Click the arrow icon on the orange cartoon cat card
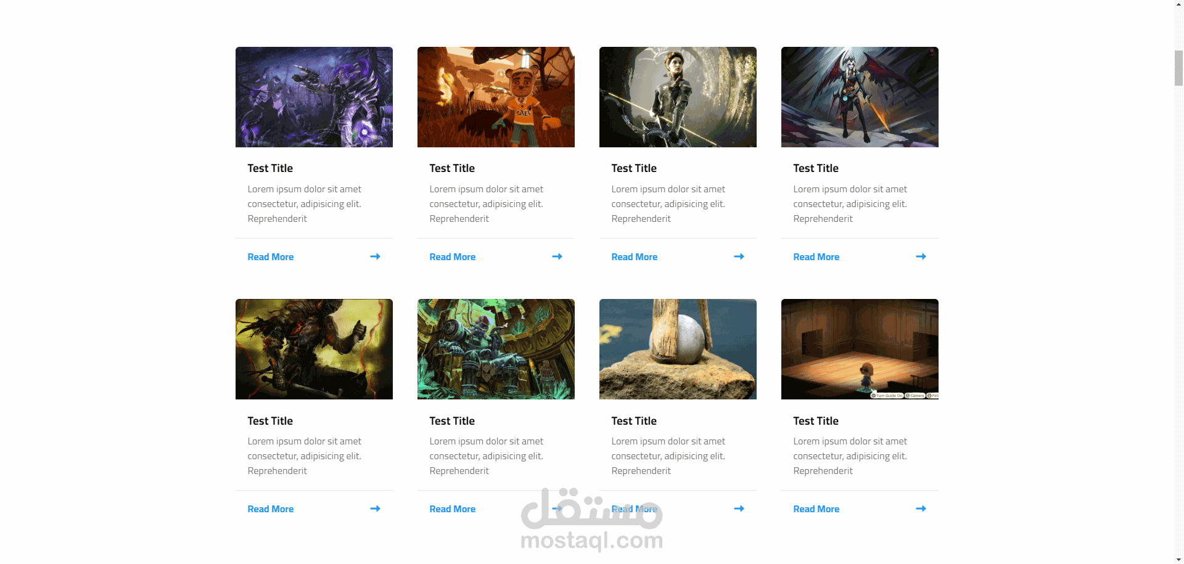Image resolution: width=1184 pixels, height=564 pixels. 557,256
